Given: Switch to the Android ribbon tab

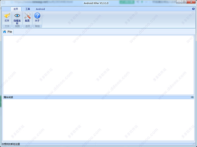Looking at the screenshot, I should tap(40, 9).
